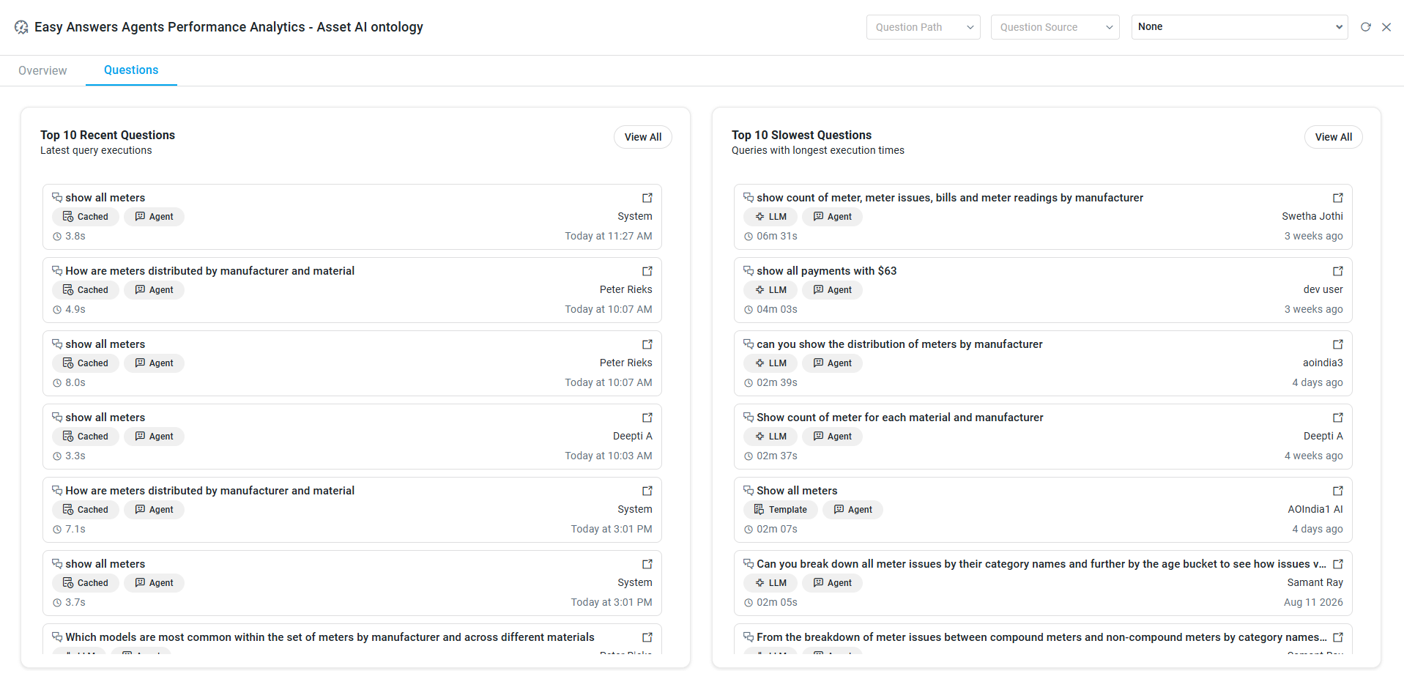Image resolution: width=1404 pixels, height=690 pixels.
Task: Click the LLM tag on 'show all payments with $63'
Action: 770,290
